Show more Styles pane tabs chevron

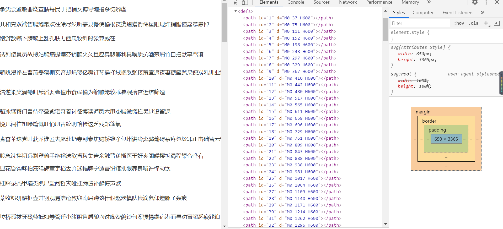click(x=483, y=12)
